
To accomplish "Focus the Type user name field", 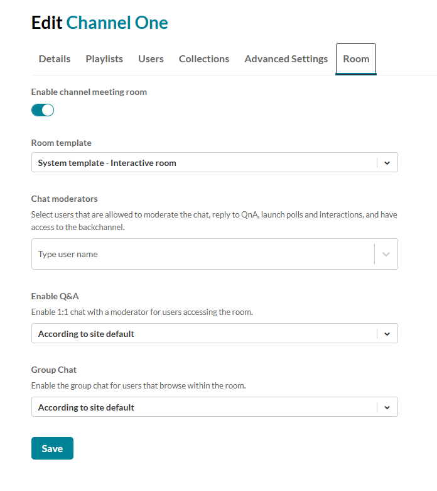I will (201, 255).
